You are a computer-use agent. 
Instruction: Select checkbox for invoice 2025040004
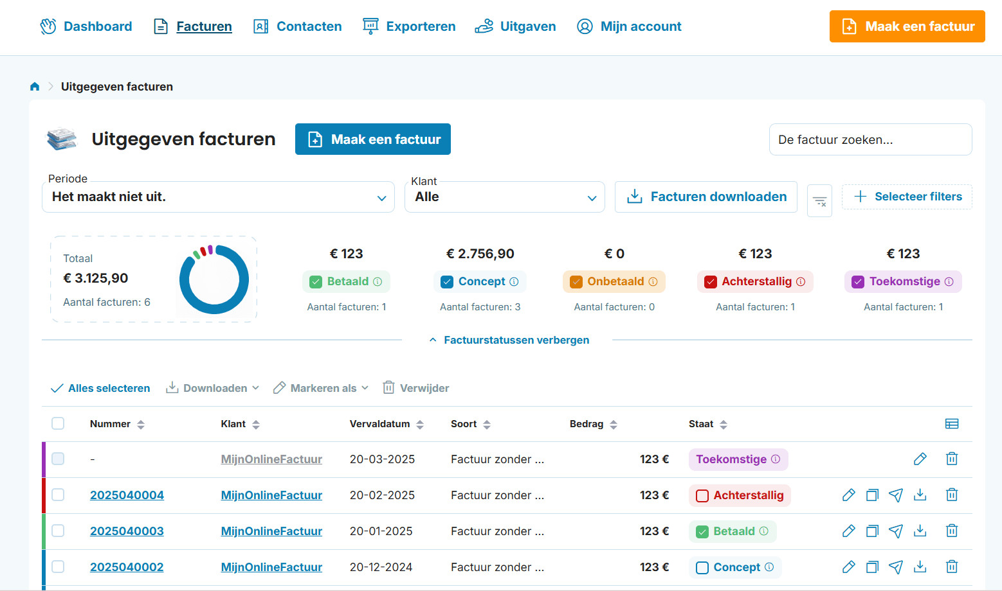pos(58,495)
